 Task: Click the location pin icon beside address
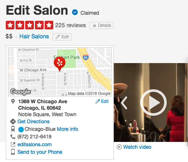pyautogui.click(x=13, y=101)
